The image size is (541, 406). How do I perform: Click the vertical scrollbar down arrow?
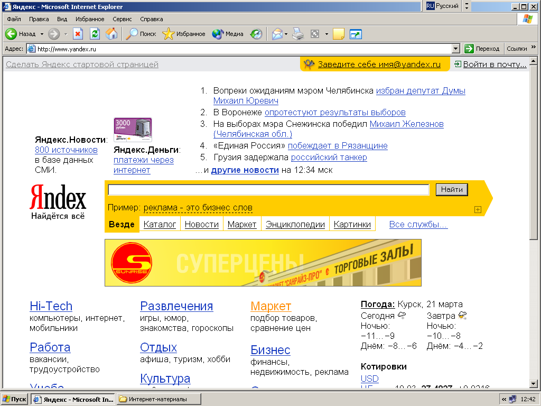coord(534,384)
